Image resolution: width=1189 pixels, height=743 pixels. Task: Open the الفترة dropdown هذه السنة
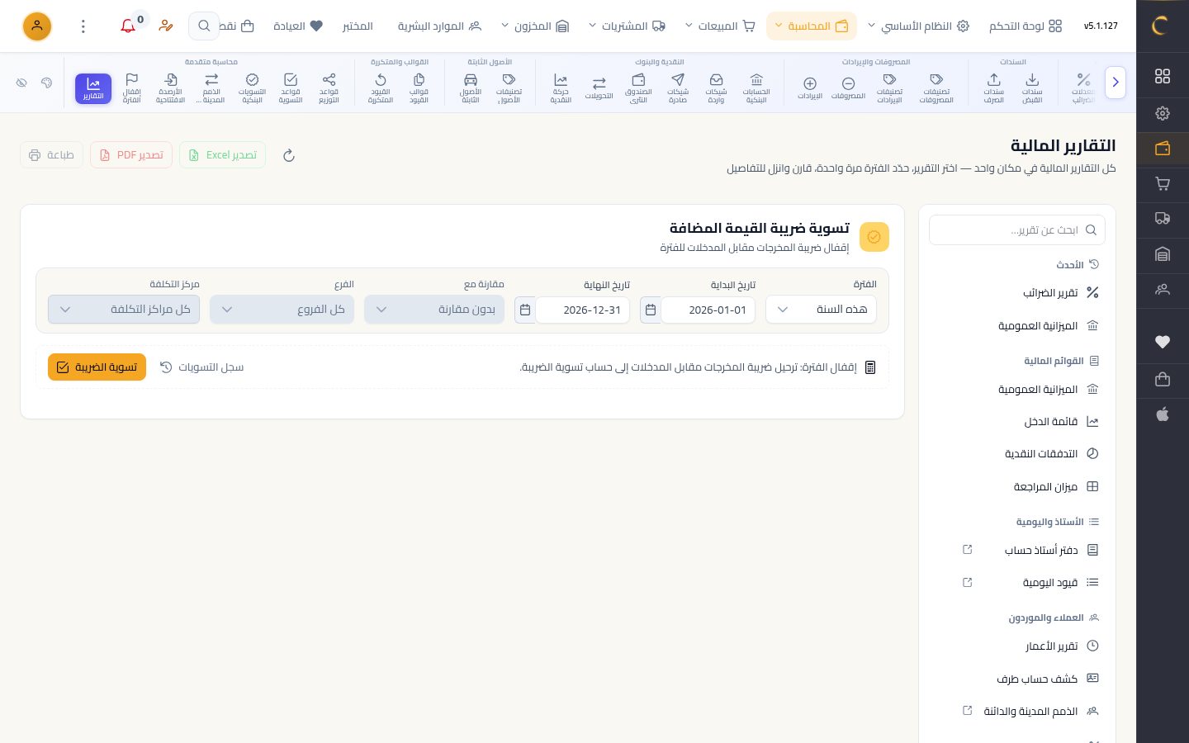tap(821, 310)
